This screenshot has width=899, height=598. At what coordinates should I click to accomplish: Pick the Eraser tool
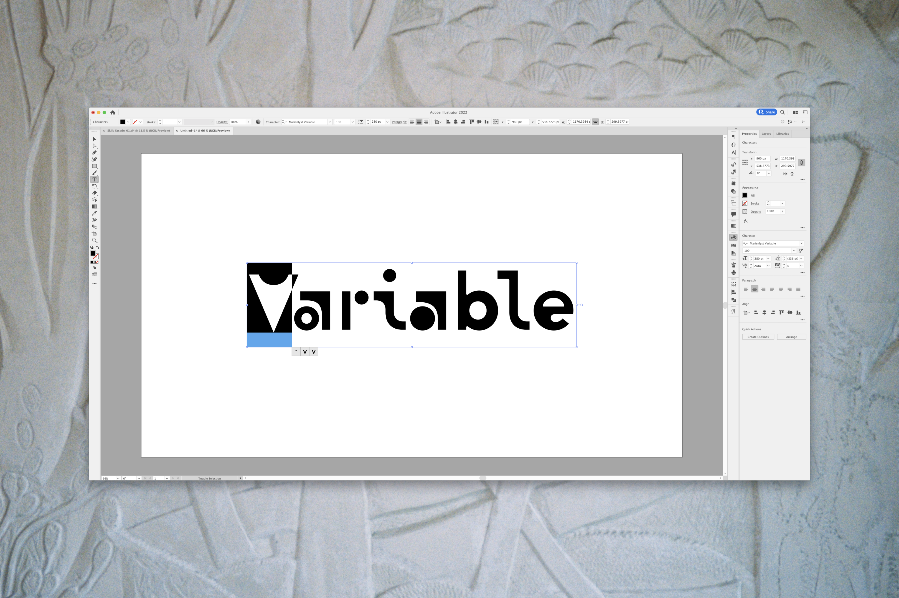(x=94, y=193)
